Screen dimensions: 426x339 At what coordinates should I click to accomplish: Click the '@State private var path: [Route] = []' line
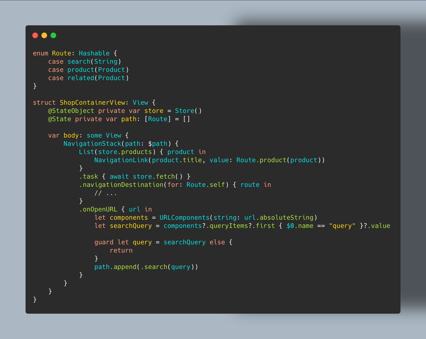[x=119, y=119]
